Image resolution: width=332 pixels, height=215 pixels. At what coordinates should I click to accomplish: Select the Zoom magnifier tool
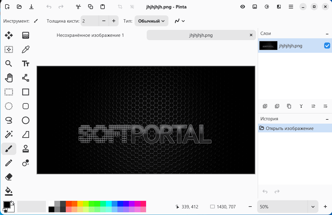point(9,64)
